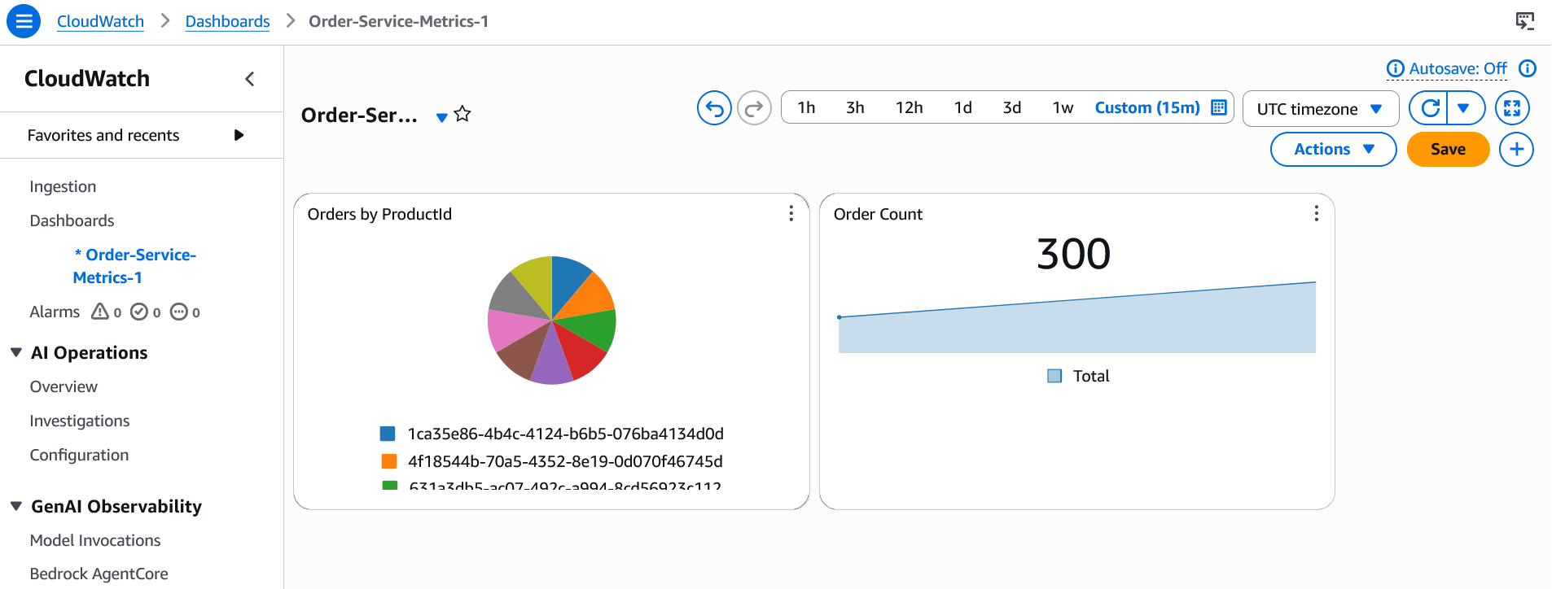Open Configuration in sidebar
This screenshot has width=1552, height=589.
[x=79, y=455]
